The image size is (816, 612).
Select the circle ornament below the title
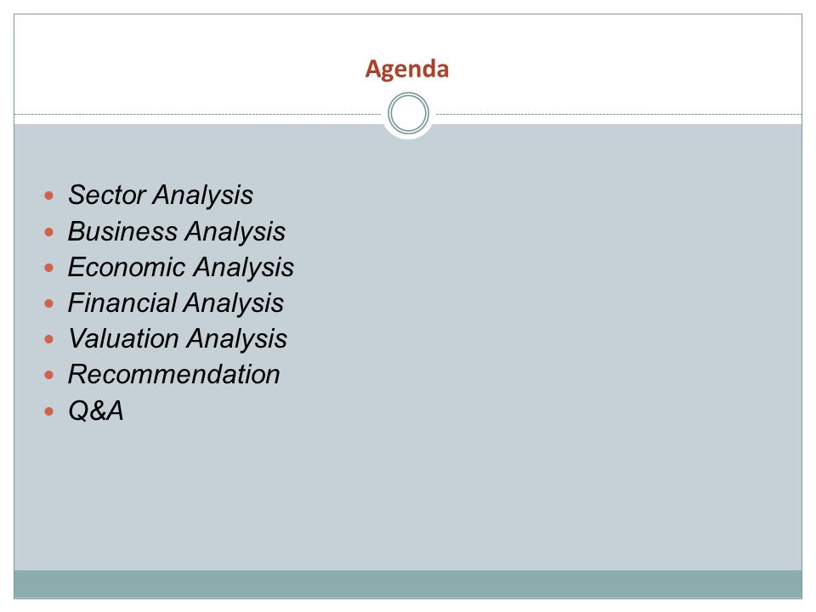point(409,113)
